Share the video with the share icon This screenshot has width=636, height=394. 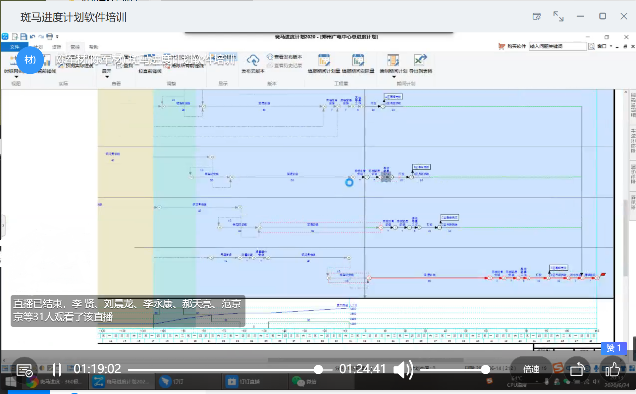point(577,369)
